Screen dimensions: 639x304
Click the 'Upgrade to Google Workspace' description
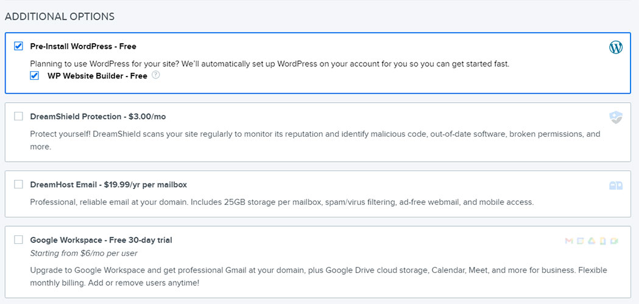point(319,276)
